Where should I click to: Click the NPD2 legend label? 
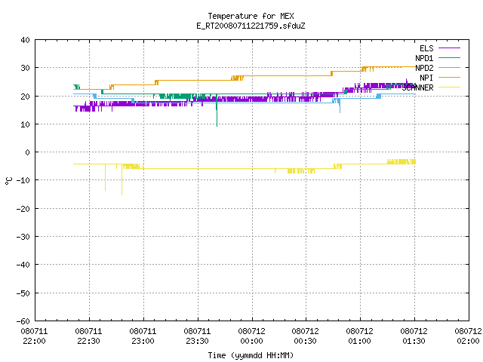tap(424, 68)
